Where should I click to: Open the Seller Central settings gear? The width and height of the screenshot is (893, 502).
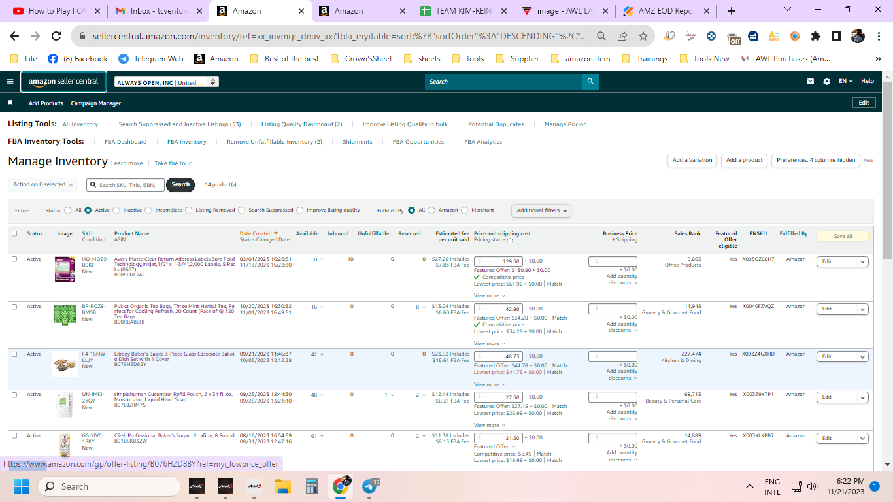pos(826,82)
